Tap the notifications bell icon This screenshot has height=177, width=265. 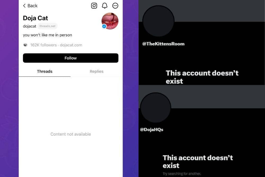[x=105, y=6]
